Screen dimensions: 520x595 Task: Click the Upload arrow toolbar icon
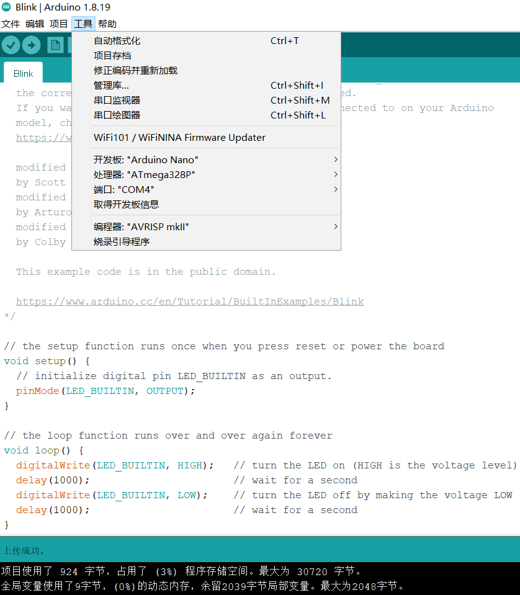point(32,45)
